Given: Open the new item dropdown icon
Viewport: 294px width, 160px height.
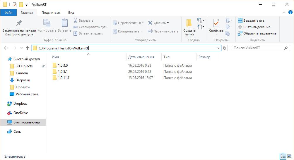Looking at the screenshot, I should point(201,20).
